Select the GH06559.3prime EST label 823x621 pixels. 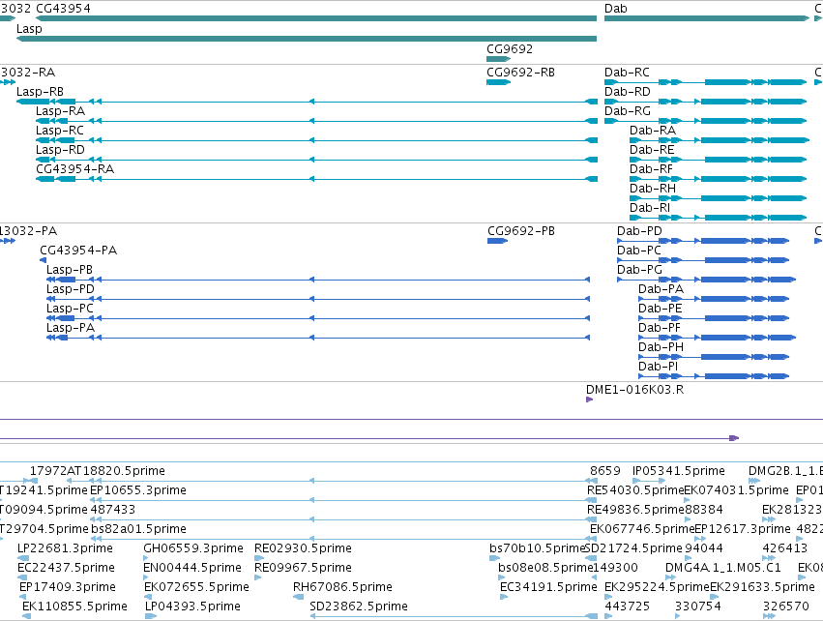click(193, 548)
